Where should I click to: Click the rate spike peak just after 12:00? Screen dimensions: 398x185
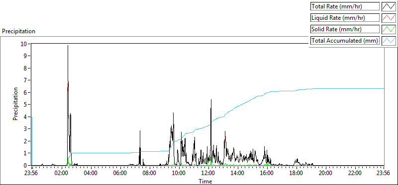coord(211,100)
